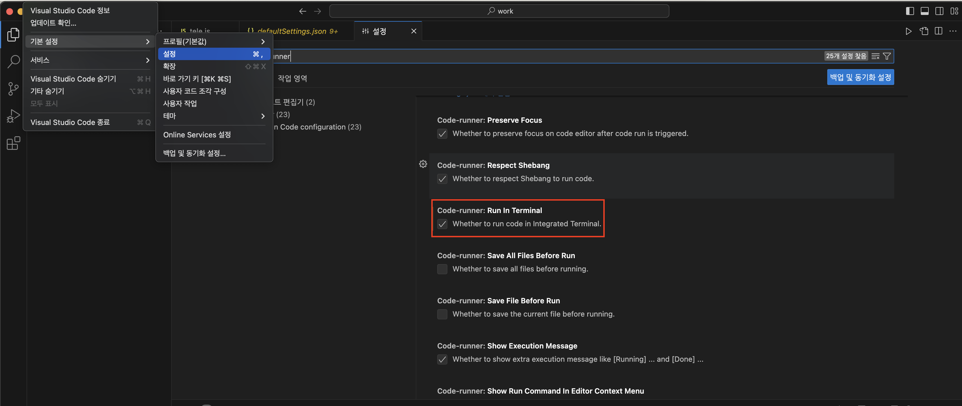962x406 pixels.
Task: Choose 백업 및 동기화 설정... menu entry
Action: click(214, 153)
